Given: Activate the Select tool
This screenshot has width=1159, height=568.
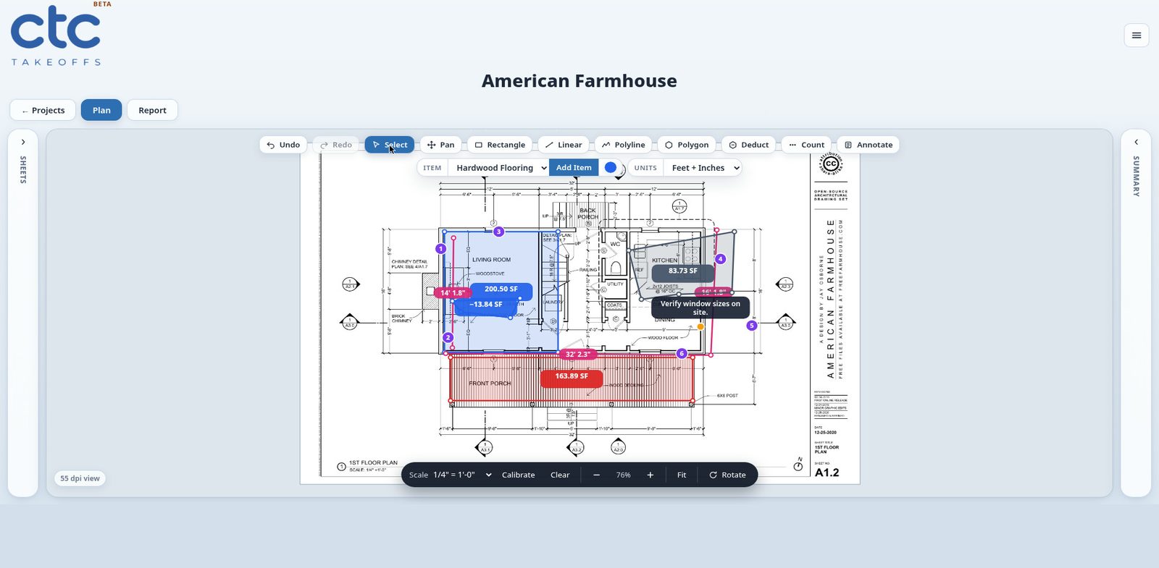Looking at the screenshot, I should (x=390, y=145).
